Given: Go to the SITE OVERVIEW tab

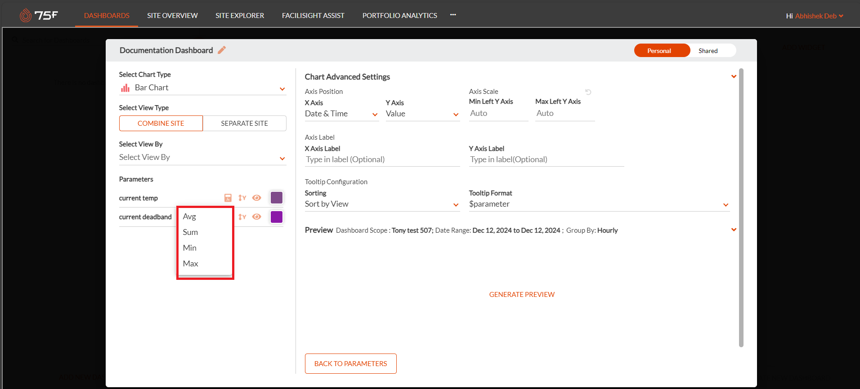Looking at the screenshot, I should [172, 15].
